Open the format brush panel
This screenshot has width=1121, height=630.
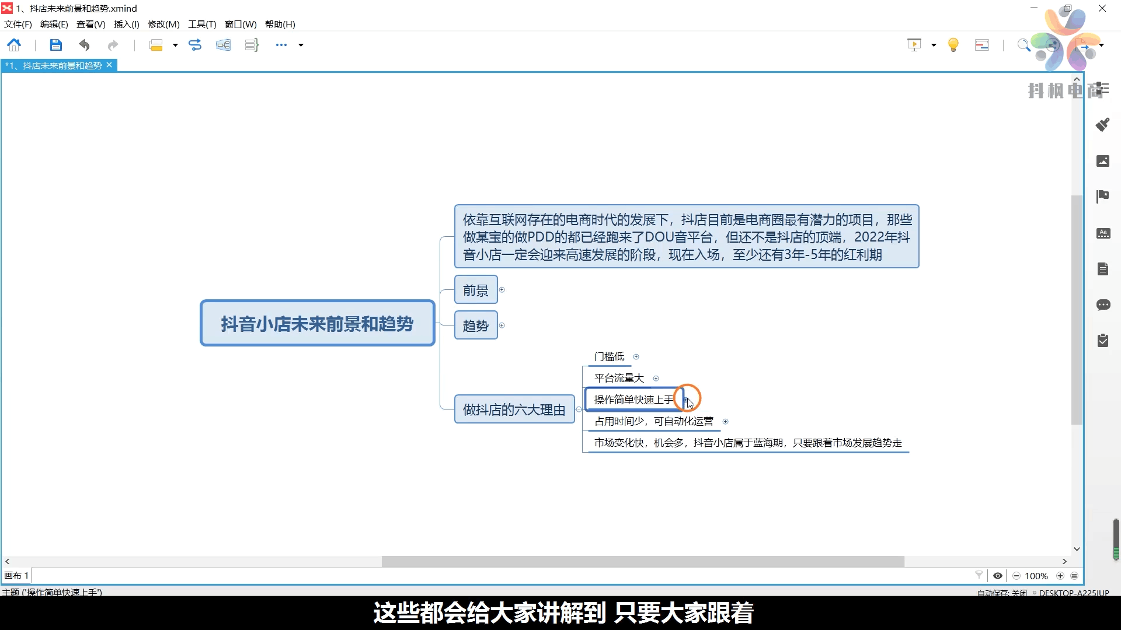(x=1102, y=124)
